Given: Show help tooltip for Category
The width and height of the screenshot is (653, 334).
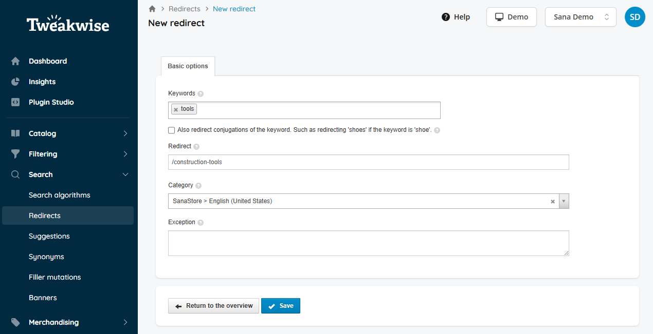Looking at the screenshot, I should (x=198, y=186).
